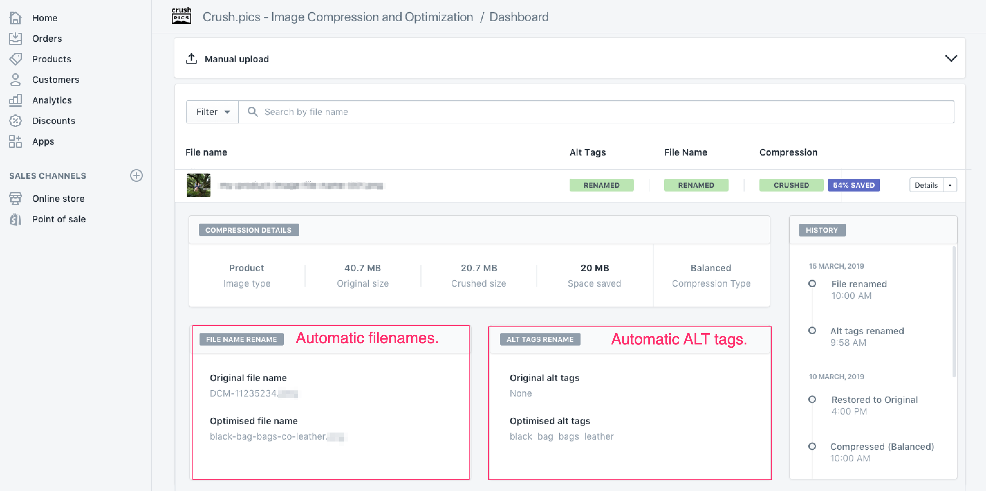Screen dimensions: 986x491
Task: Click the Manual upload arrow icon
Action: click(x=191, y=59)
